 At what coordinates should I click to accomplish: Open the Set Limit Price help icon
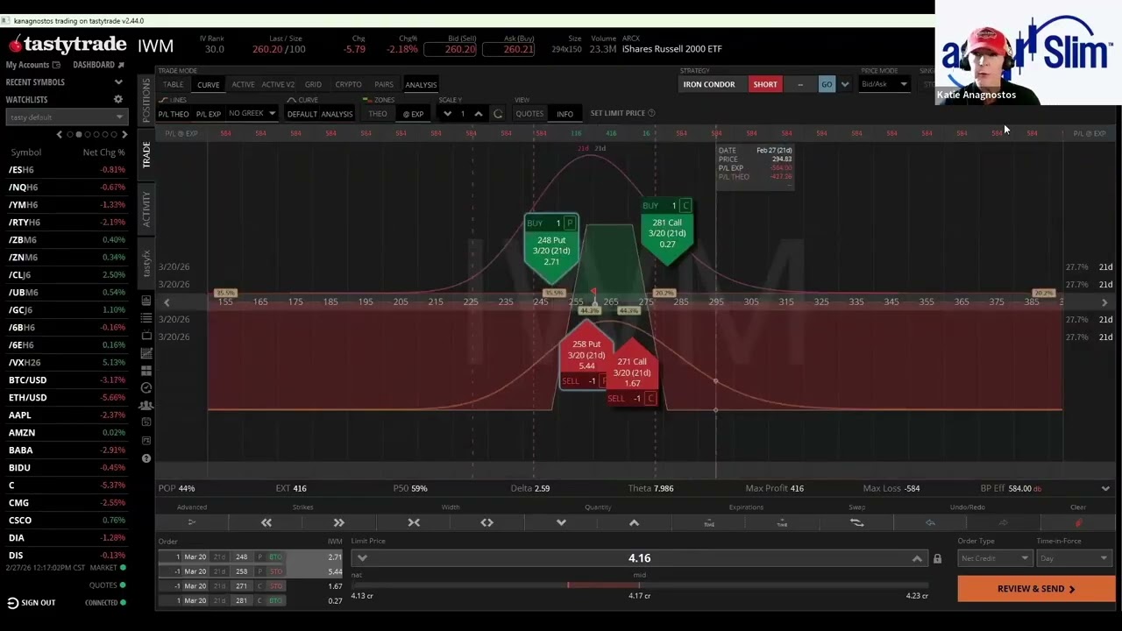coord(651,113)
